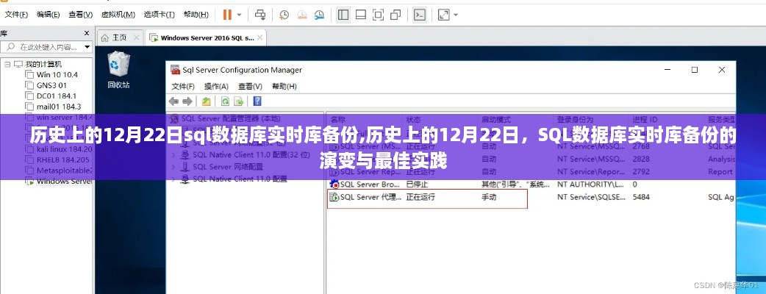The width and height of the screenshot is (766, 294).
Task: Click the Sql Server Configuration Manager title icon
Action: pyautogui.click(x=175, y=70)
